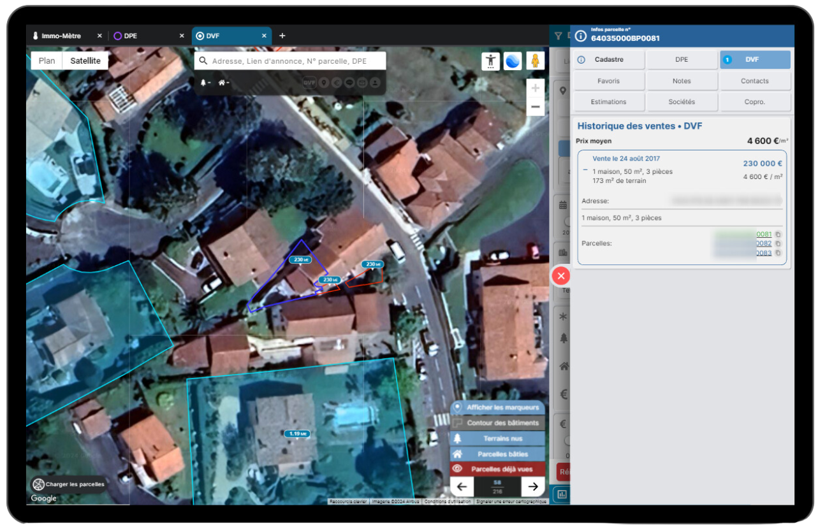
Task: Open Google Earth blue globe view
Action: pos(513,61)
